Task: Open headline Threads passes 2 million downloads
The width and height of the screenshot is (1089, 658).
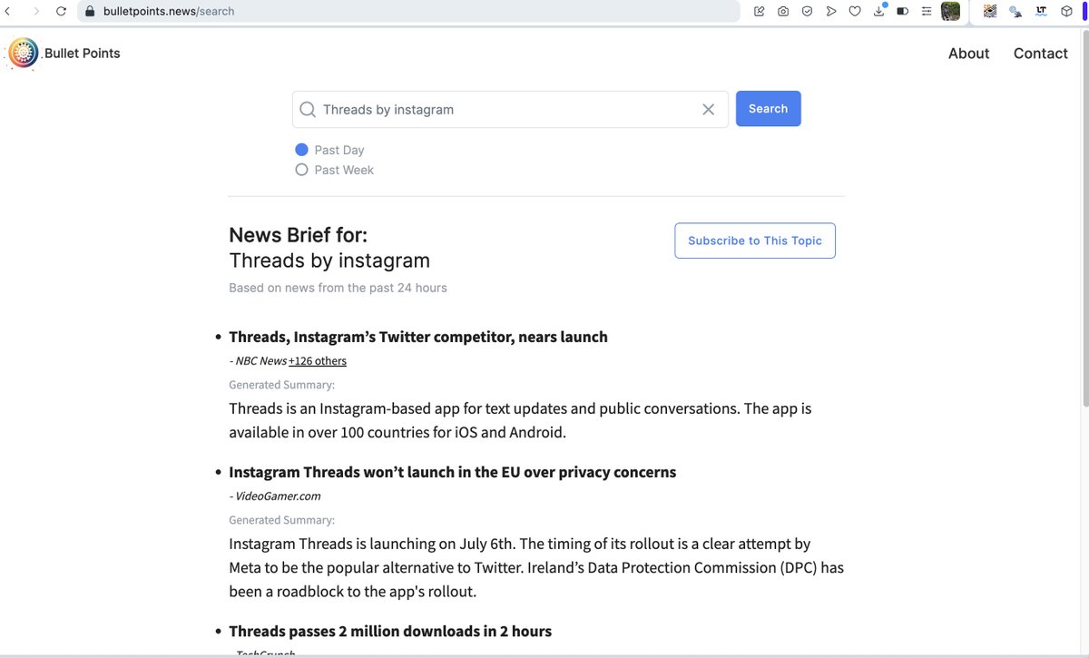Action: coord(390,631)
